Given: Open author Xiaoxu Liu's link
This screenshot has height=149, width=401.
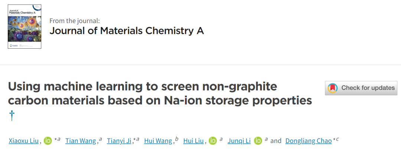Looking at the screenshot, I should click(24, 141).
